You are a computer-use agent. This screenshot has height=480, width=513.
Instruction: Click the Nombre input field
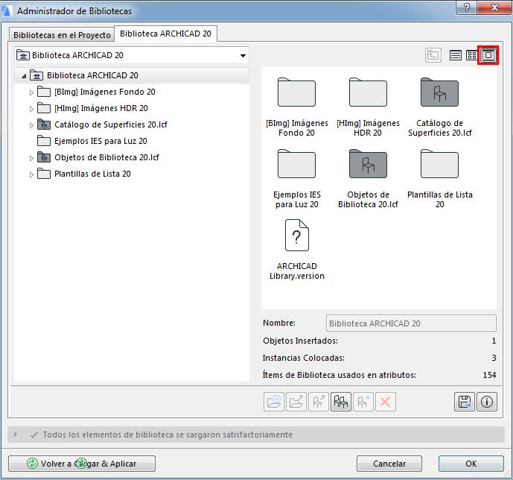(x=411, y=323)
